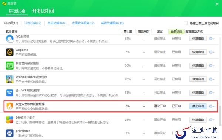Viewport: 222px width, 140px height.
Task: Click the priPrinter name text
Action: coord(23,131)
